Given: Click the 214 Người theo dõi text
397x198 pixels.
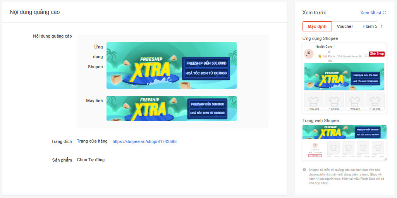Looking at the screenshot, I should 349,56.
